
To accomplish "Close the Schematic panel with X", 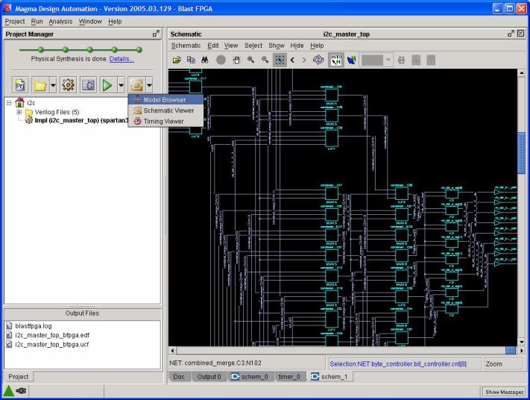I will [521, 34].
